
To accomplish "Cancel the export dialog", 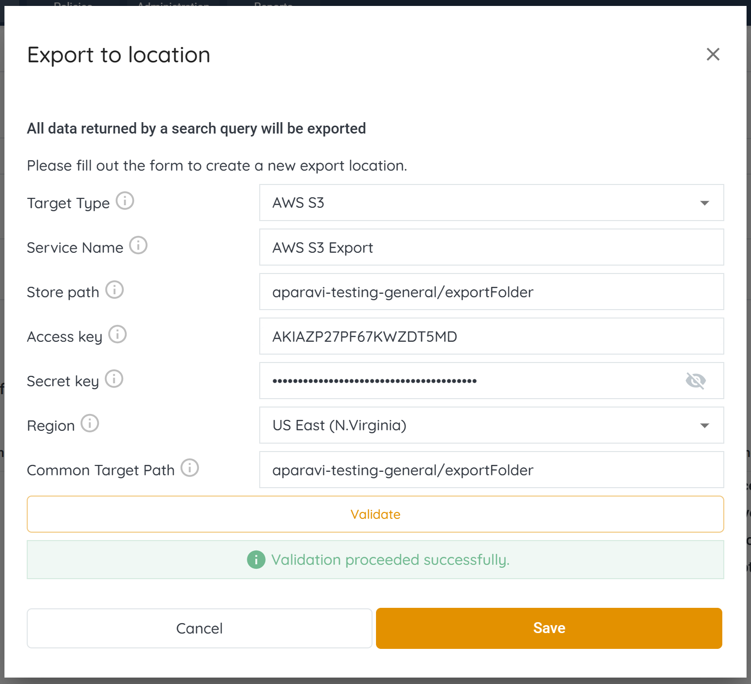I will [x=199, y=628].
